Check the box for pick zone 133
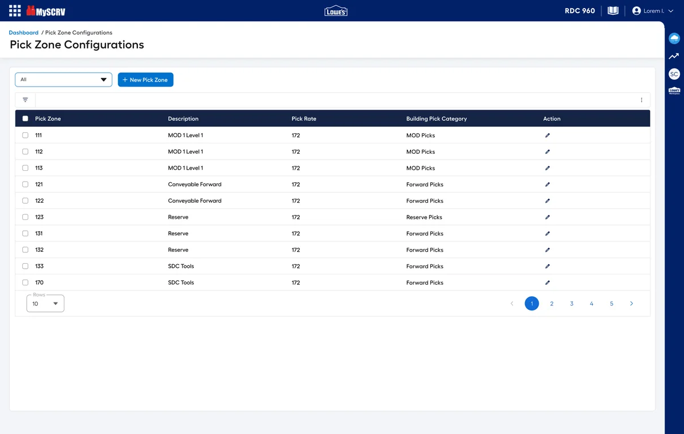This screenshot has width=684, height=434. click(x=25, y=266)
